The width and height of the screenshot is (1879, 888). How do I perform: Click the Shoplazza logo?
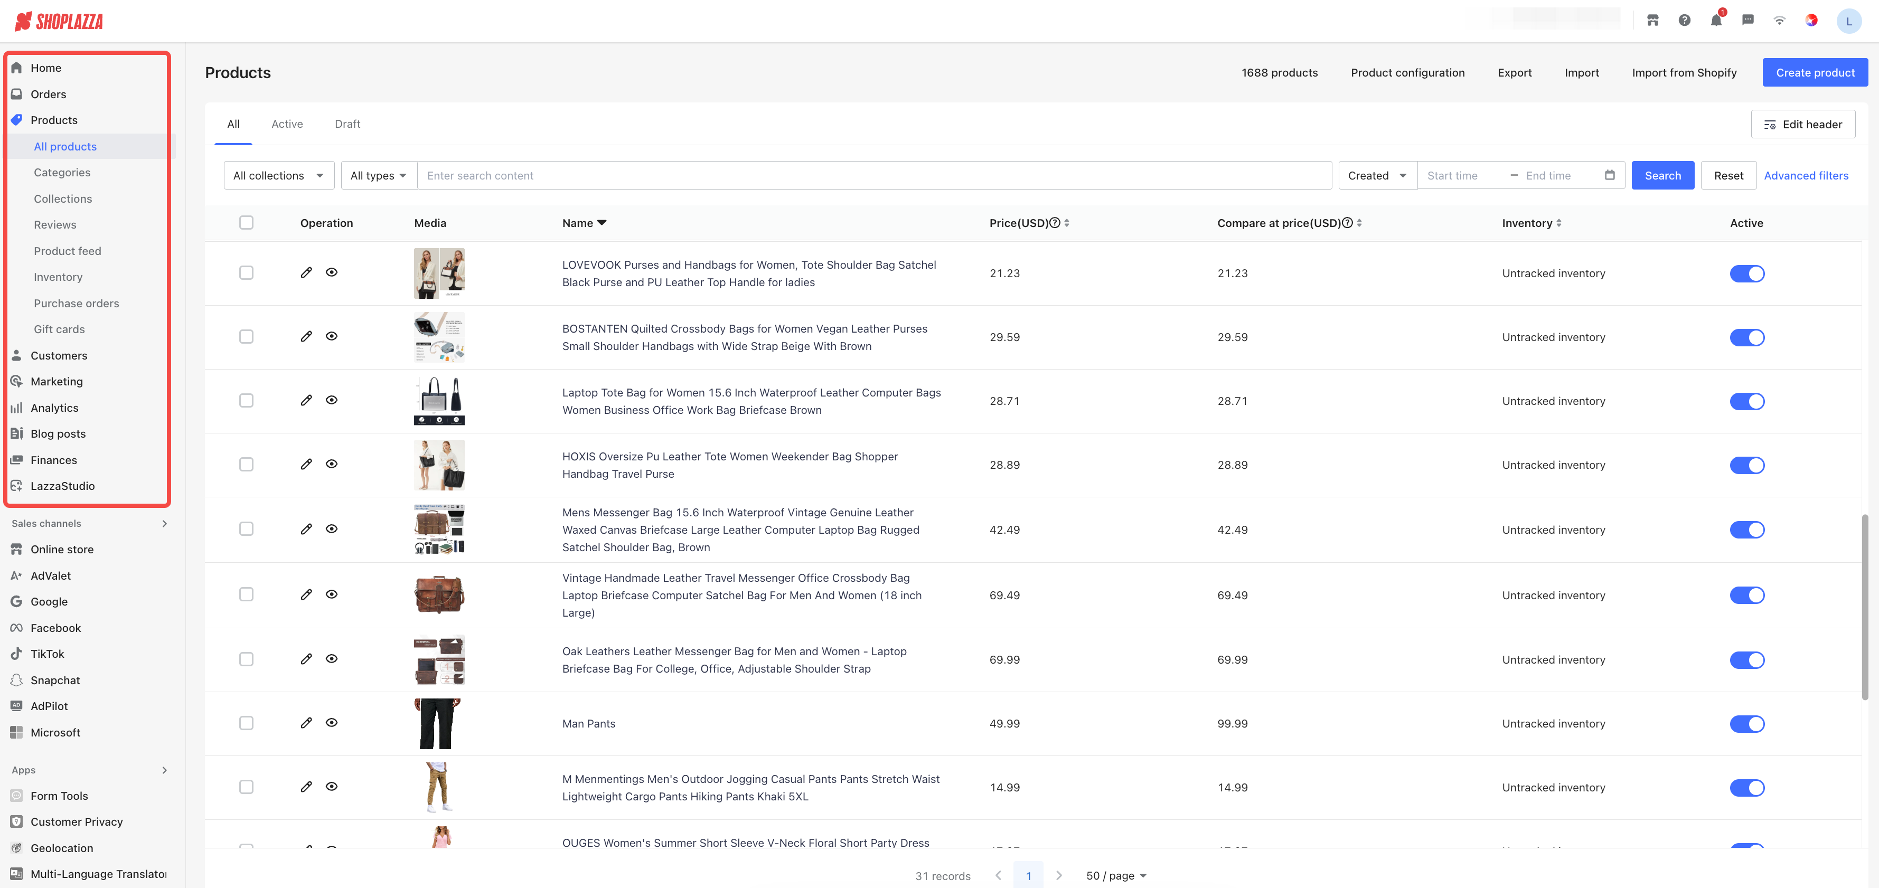pyautogui.click(x=59, y=21)
